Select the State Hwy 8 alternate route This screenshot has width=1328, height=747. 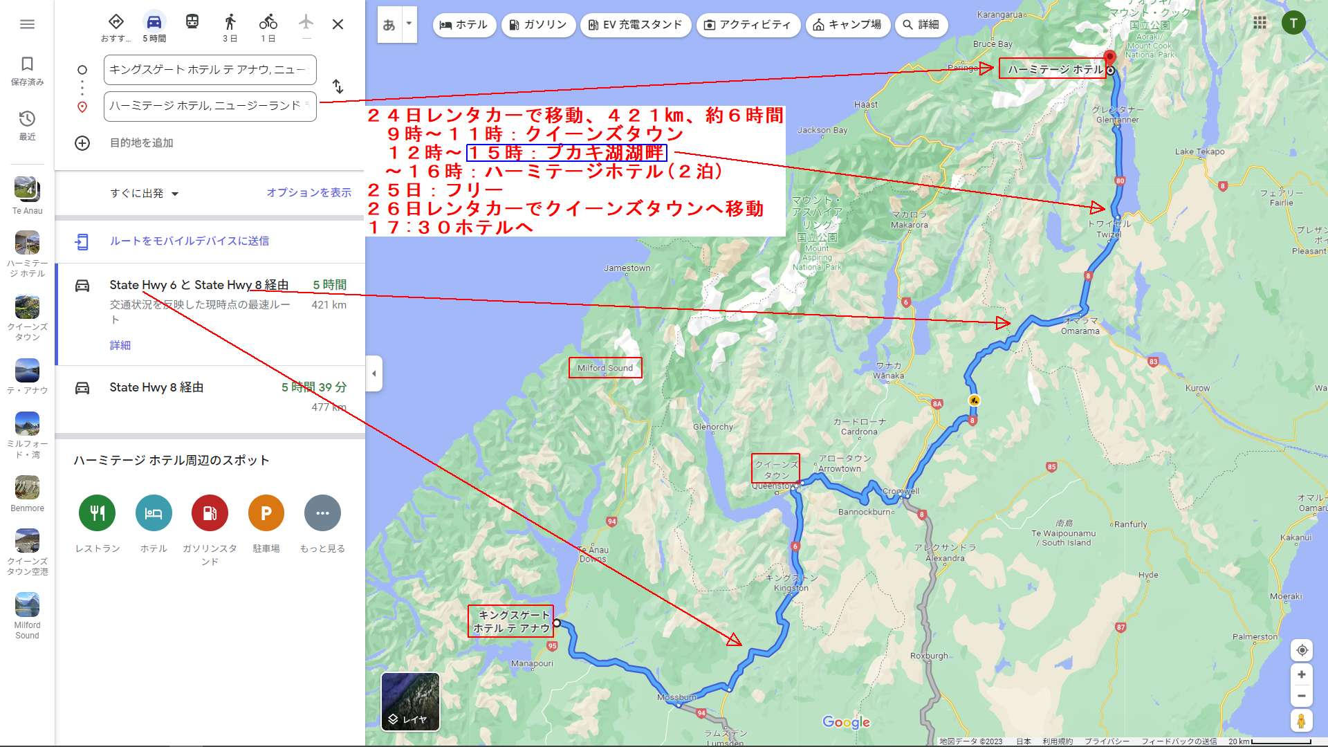(210, 399)
